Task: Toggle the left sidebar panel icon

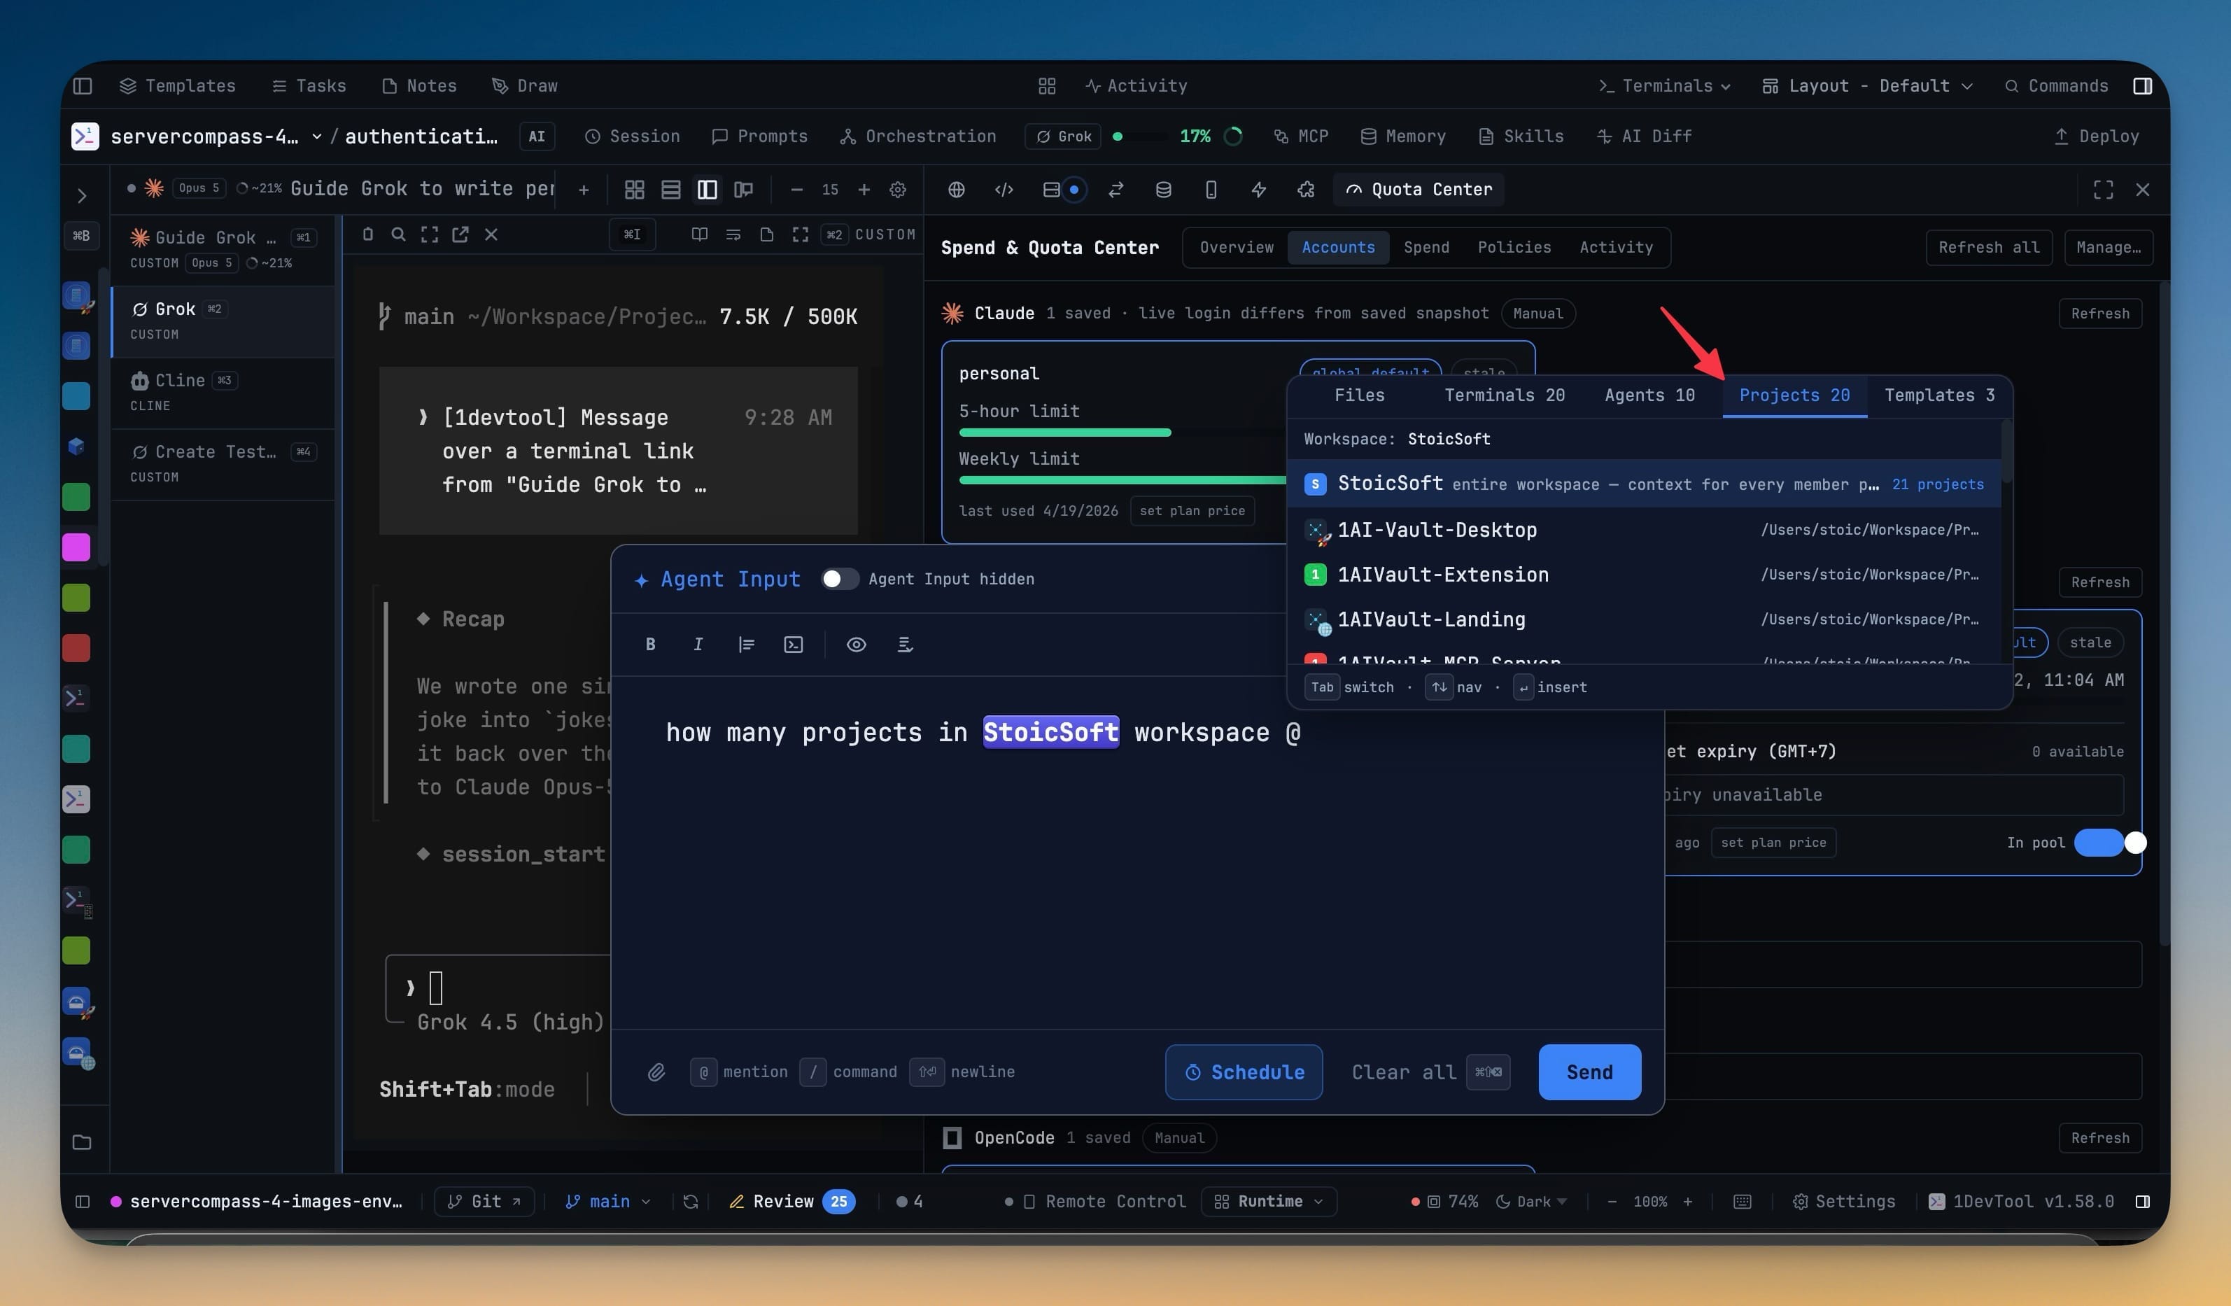Action: pyautogui.click(x=83, y=86)
